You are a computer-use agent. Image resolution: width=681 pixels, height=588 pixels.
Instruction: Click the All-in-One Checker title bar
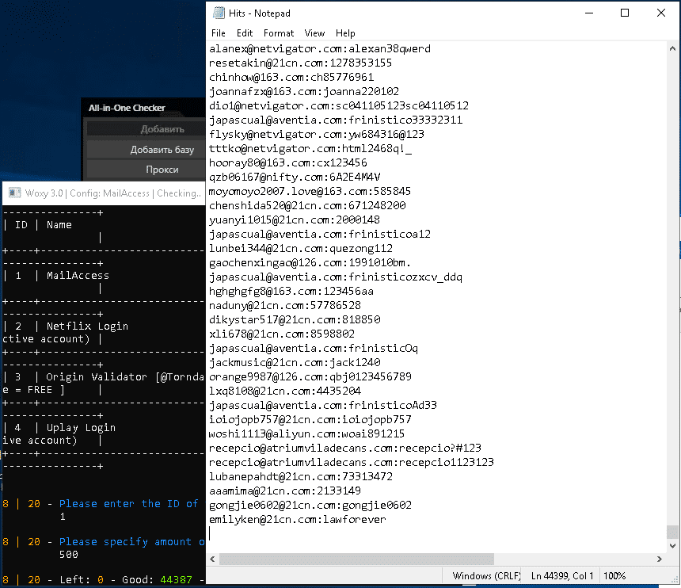143,108
